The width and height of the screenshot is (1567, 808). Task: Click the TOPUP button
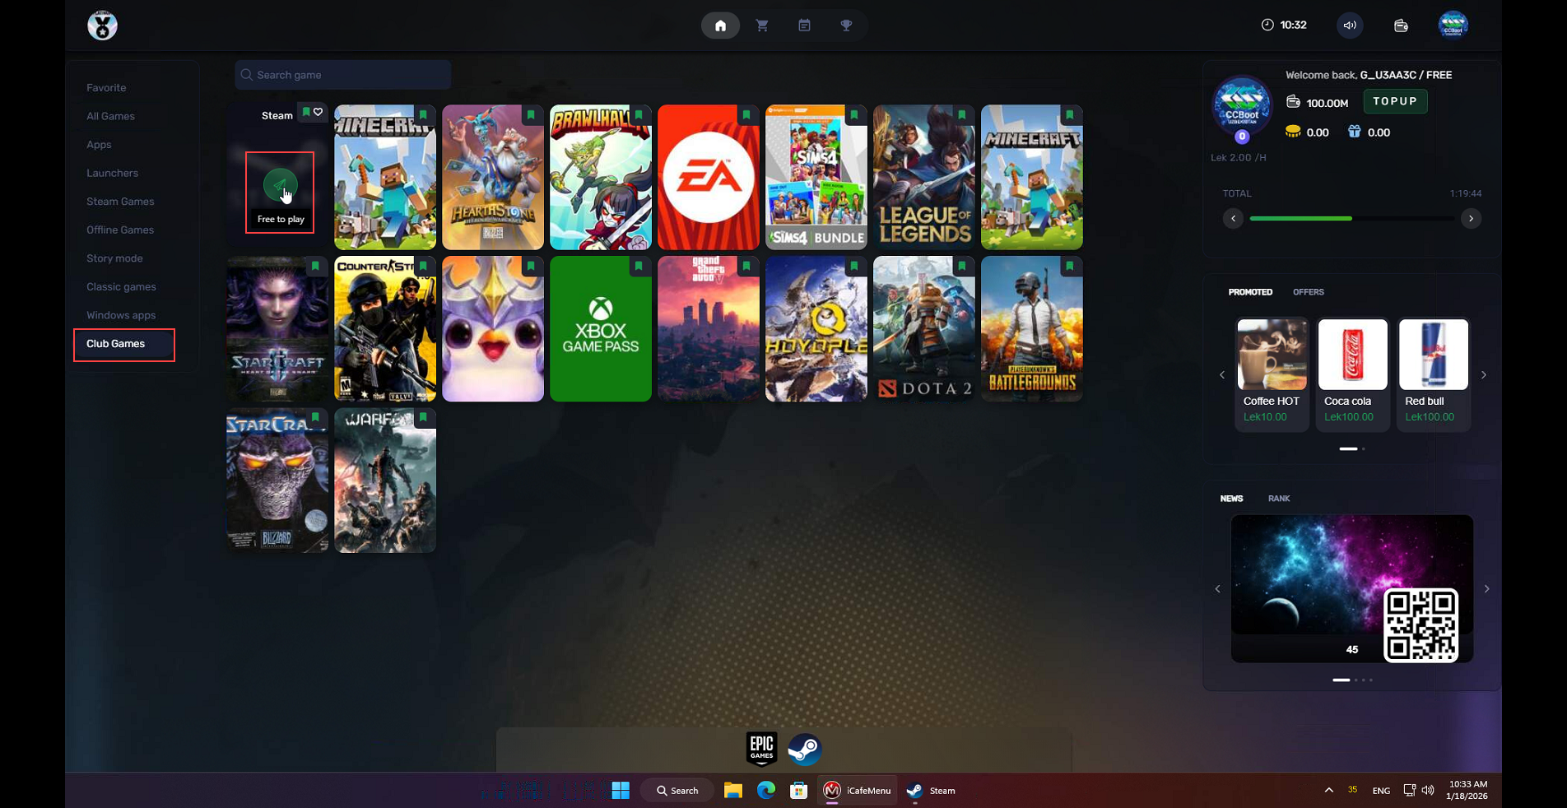[1395, 101]
